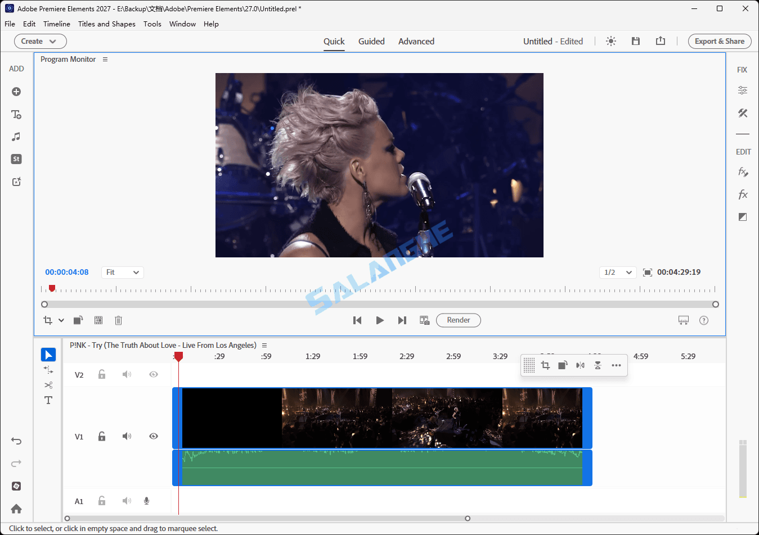Open the Adjustments sliders icon under FIX

pos(743,90)
